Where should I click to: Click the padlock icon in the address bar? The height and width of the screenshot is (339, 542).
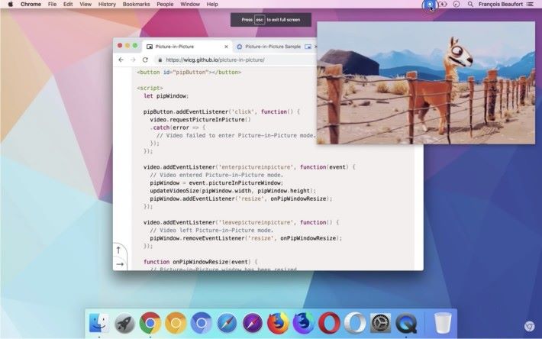click(160, 60)
